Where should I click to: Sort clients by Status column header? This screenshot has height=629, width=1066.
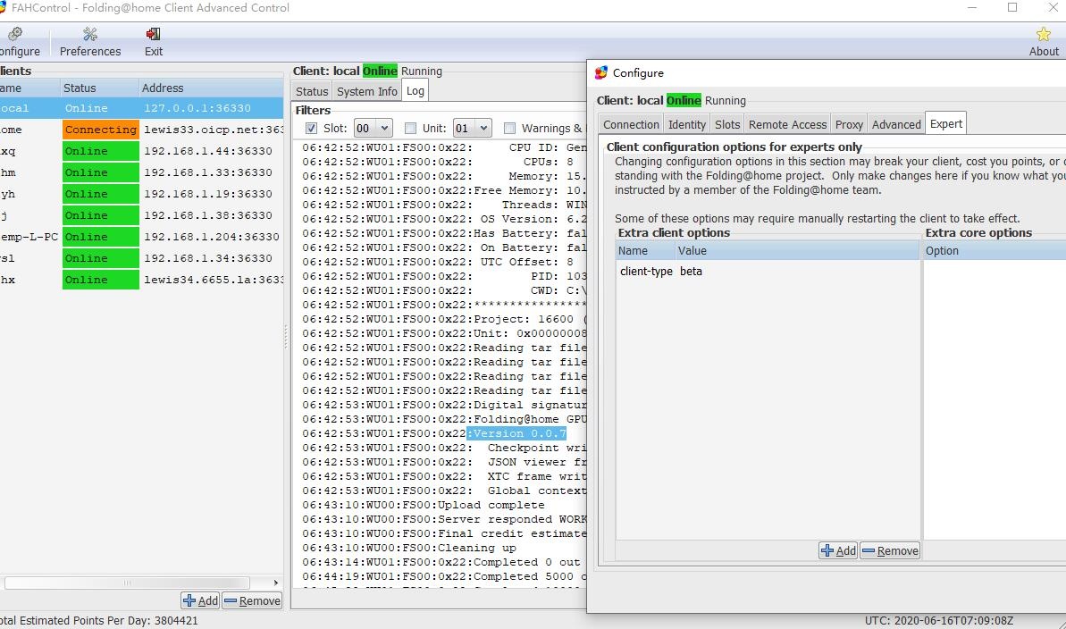[x=99, y=88]
